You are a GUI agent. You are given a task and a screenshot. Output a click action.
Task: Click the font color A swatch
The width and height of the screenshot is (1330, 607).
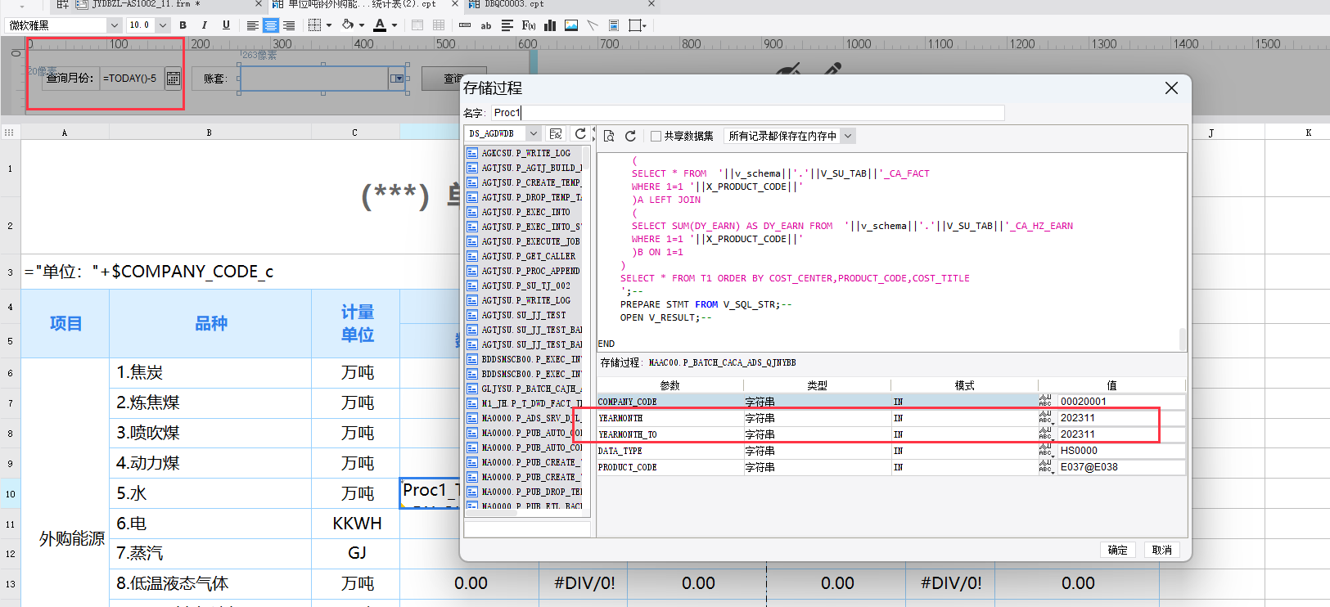[380, 25]
